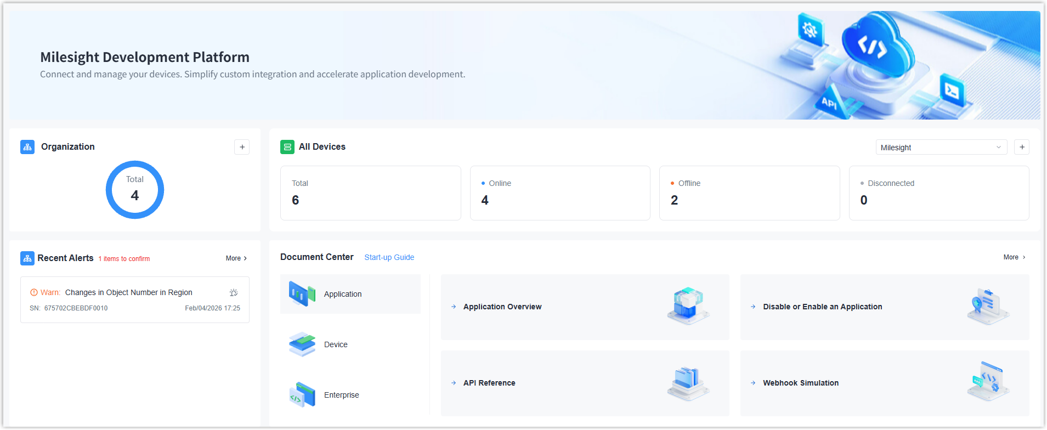Image resolution: width=1047 pixels, height=430 pixels.
Task: Click the Organization panel icon
Action: coord(27,147)
